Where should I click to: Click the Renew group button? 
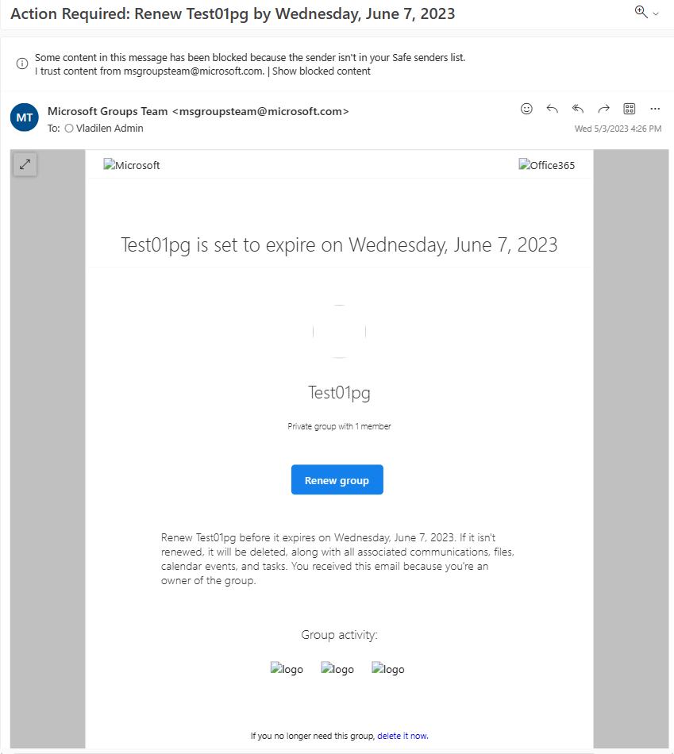click(x=337, y=479)
